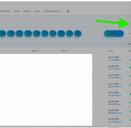Image resolution: width=131 pixels, height=128 pixels.
Task: Click the send email envelope button
Action: point(2,34)
